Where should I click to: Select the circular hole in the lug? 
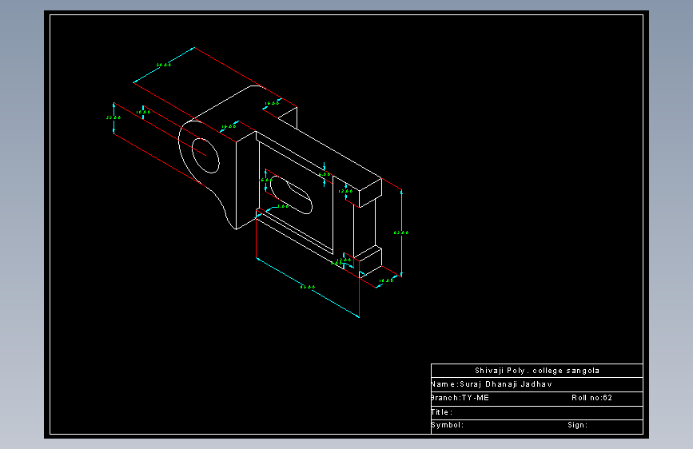click(x=205, y=156)
